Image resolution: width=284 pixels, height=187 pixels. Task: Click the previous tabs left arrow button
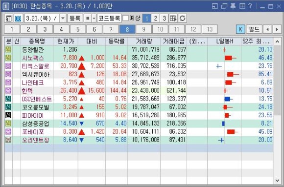click(x=267, y=29)
